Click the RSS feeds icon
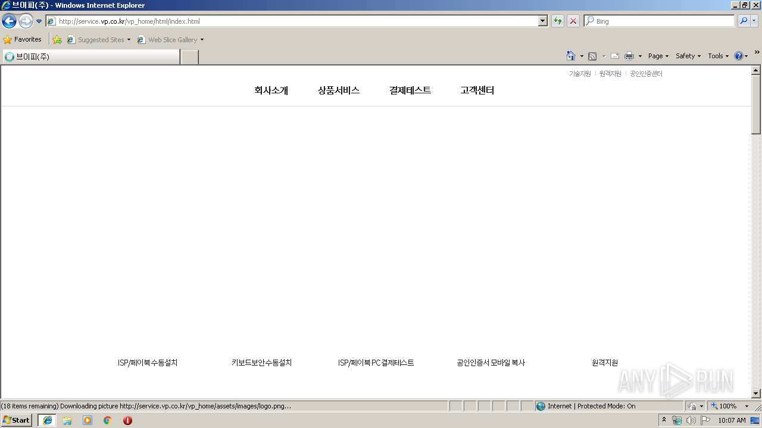 (x=592, y=56)
